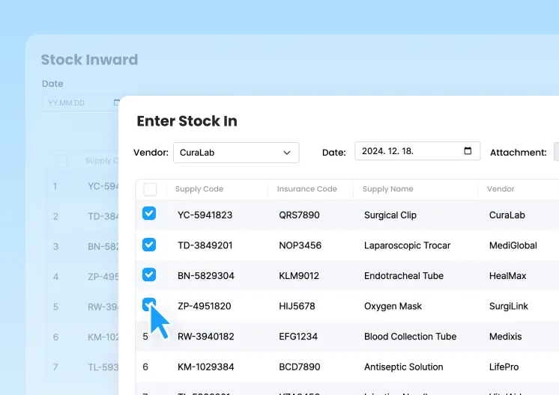
Task: Click the Oxygen Mask supply name
Action: point(393,306)
